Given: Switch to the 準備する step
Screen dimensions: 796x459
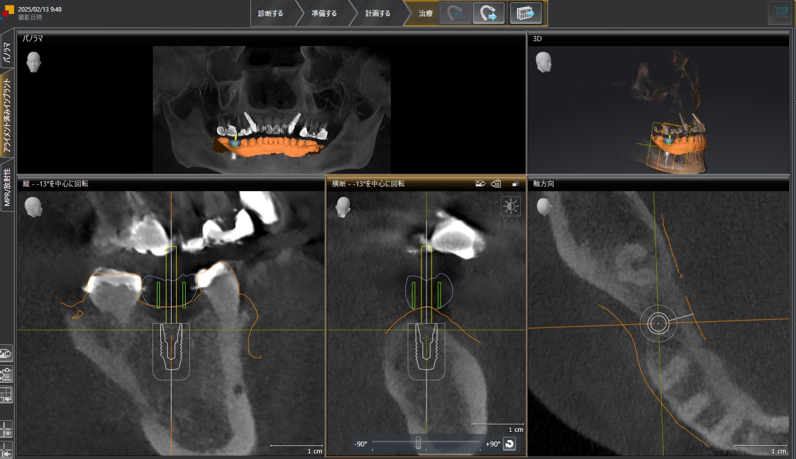Looking at the screenshot, I should [x=324, y=14].
